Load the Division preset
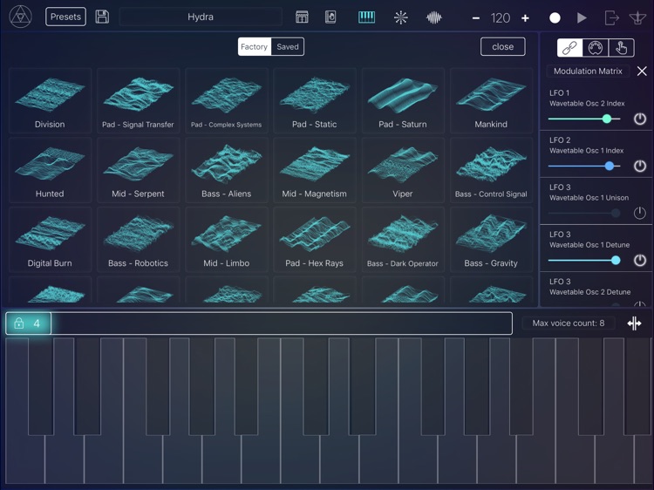Screen dimensions: 654x490 coord(50,100)
